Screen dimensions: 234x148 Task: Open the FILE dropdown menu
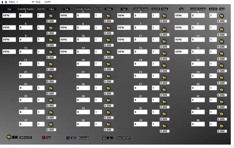coord(36,2)
